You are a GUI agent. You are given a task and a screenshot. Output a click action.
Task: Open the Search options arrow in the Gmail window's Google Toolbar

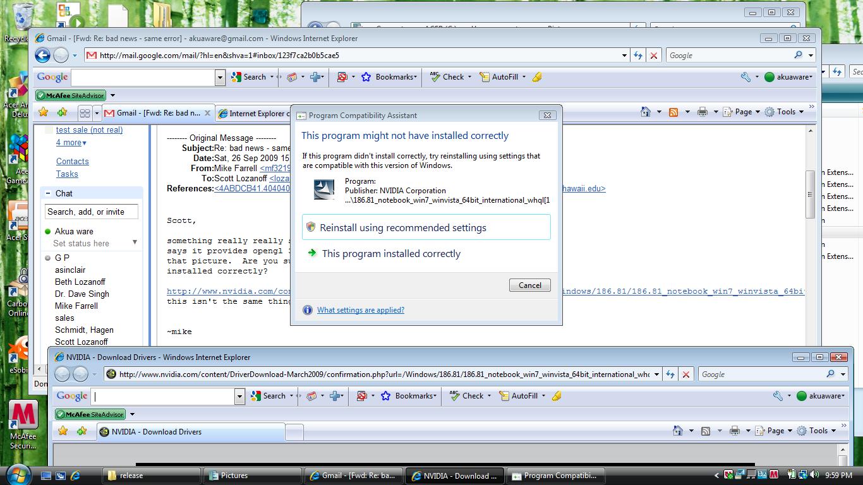point(272,77)
